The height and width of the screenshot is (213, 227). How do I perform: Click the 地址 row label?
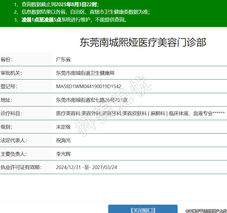pyautogui.click(x=6, y=100)
